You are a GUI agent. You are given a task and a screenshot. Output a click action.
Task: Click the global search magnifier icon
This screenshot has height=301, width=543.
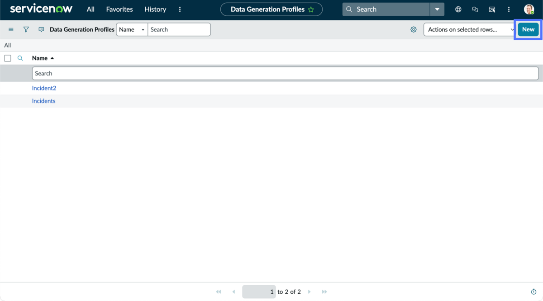click(349, 9)
